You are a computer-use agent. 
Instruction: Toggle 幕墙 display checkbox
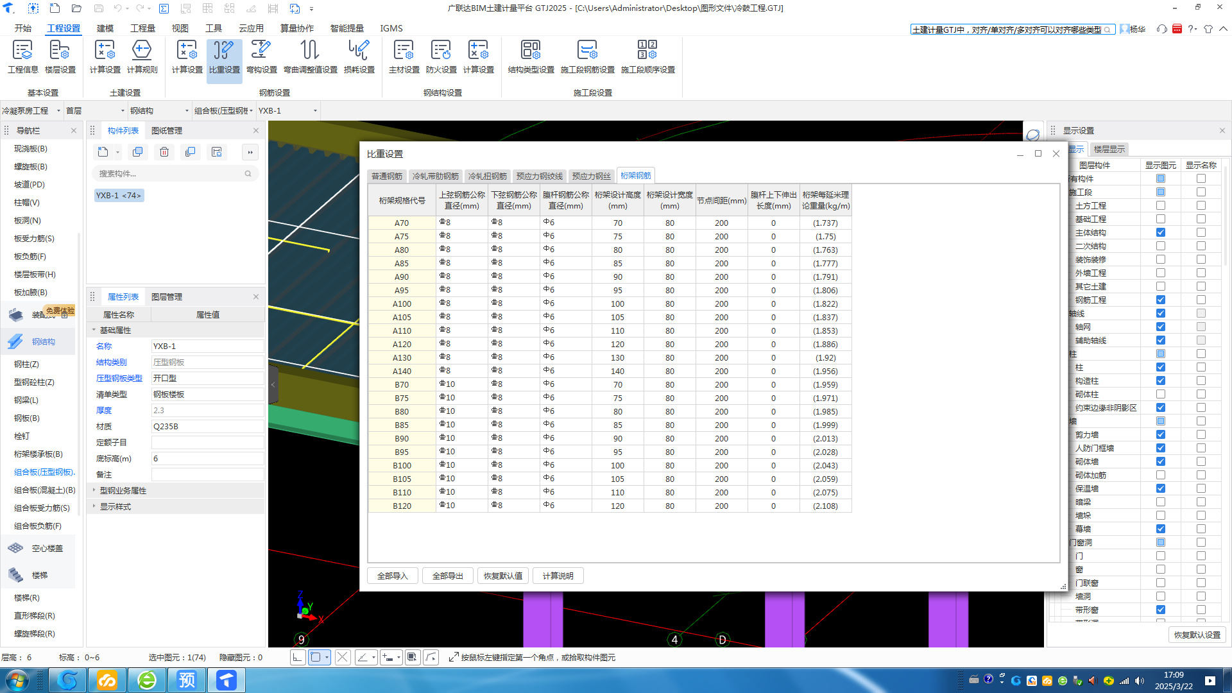pyautogui.click(x=1161, y=529)
